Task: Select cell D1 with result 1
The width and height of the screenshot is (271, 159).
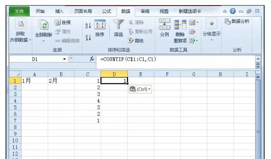Action: coord(114,81)
